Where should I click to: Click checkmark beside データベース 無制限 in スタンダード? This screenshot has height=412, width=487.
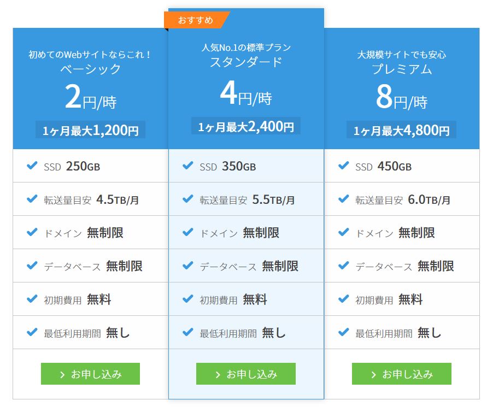(x=187, y=266)
